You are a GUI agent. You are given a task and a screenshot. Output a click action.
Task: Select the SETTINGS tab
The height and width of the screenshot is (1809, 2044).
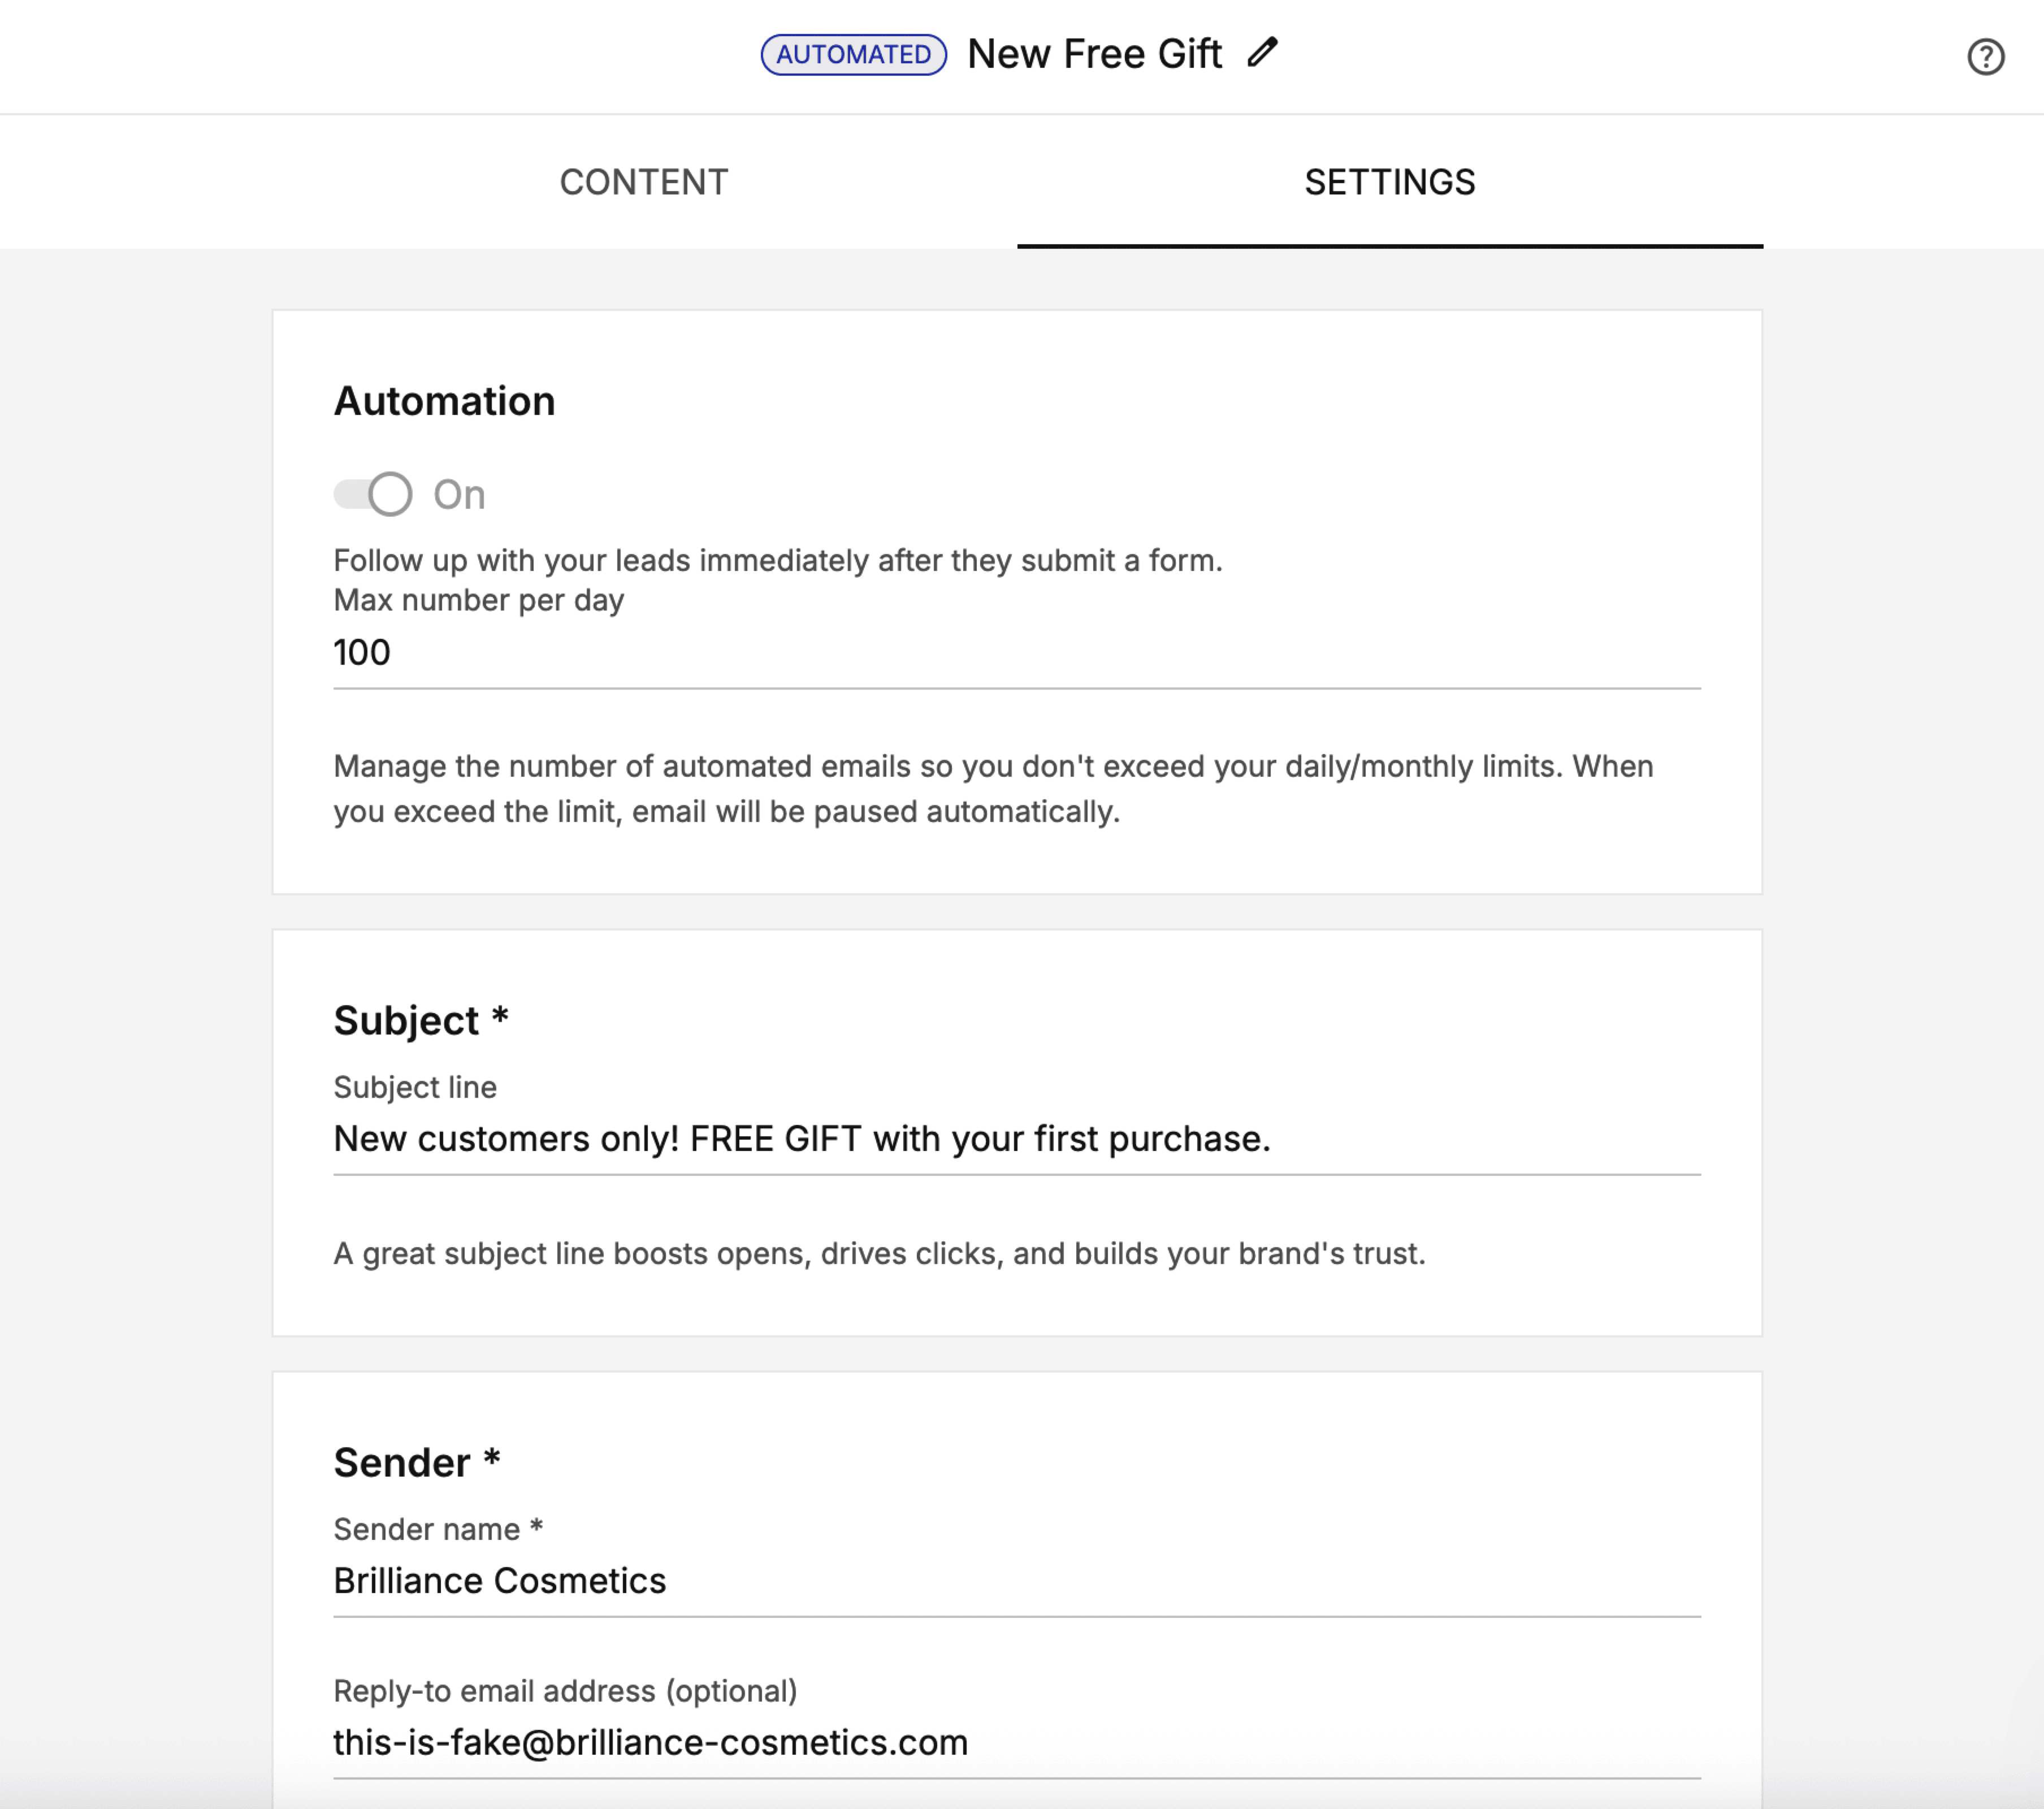[1389, 182]
